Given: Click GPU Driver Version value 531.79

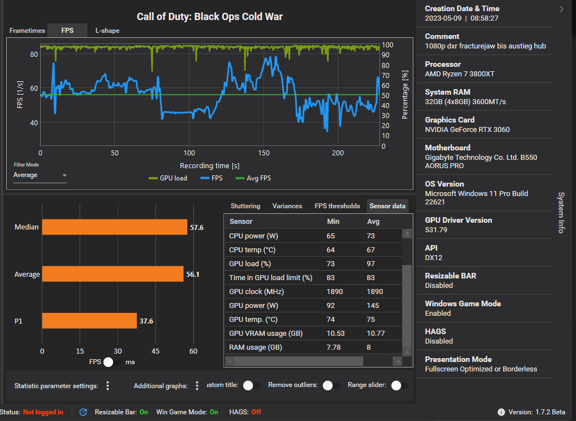Looking at the screenshot, I should [436, 230].
